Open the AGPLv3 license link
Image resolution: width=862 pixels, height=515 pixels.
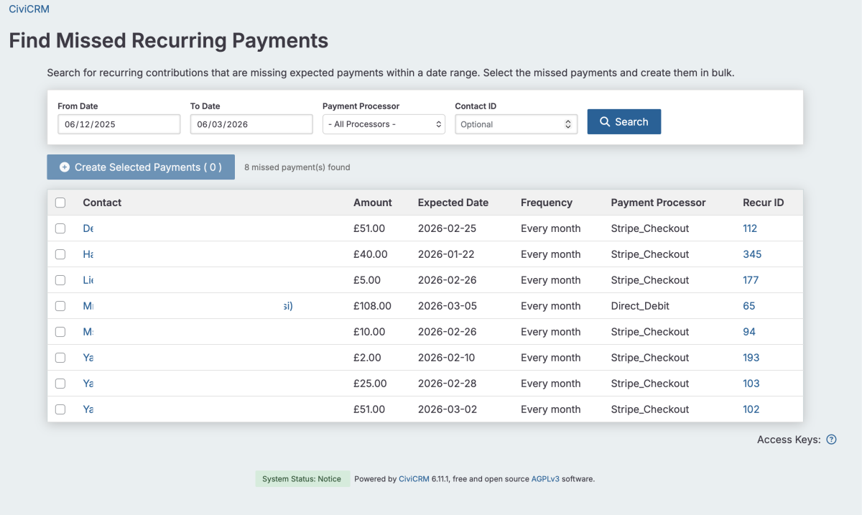tap(544, 479)
